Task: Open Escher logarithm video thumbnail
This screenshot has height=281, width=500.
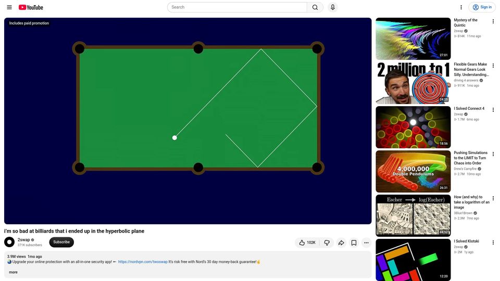Action: (x=413, y=215)
